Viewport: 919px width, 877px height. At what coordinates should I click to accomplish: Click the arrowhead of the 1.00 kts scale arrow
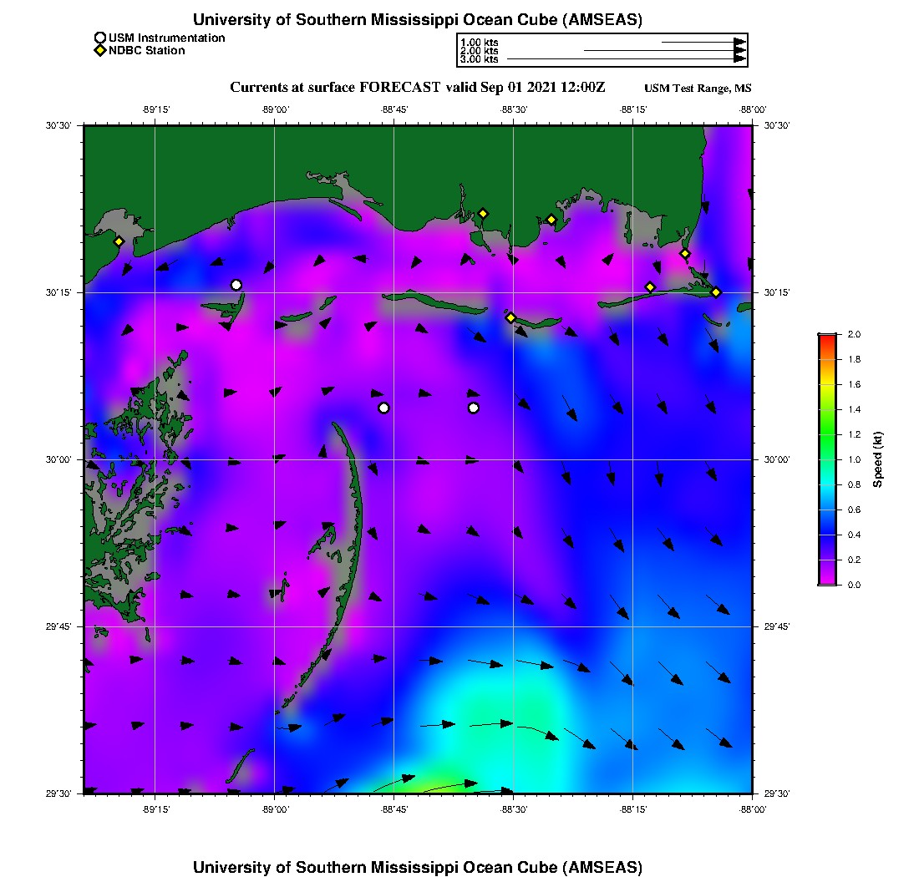[739, 42]
